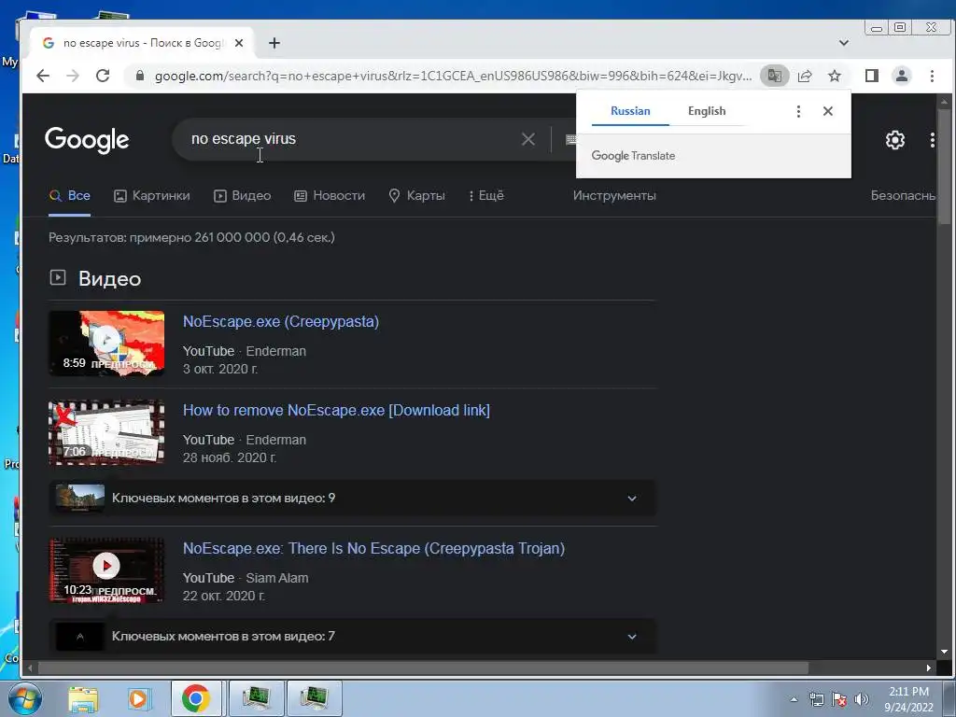
Task: Open the Инструменты search tools
Action: [614, 196]
